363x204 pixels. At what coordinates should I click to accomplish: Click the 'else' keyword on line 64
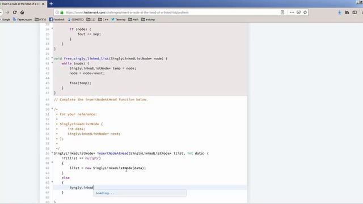(x=66, y=178)
